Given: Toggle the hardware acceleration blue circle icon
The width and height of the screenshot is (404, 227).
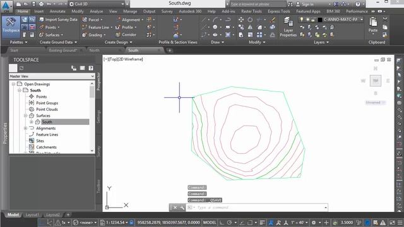Looking at the screenshot, I should (367, 223).
